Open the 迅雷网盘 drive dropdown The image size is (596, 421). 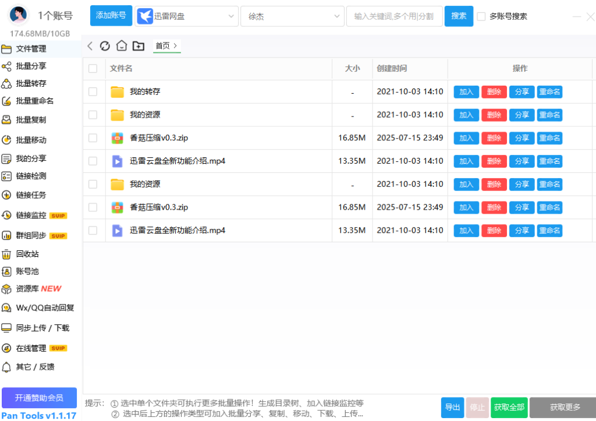(x=187, y=16)
